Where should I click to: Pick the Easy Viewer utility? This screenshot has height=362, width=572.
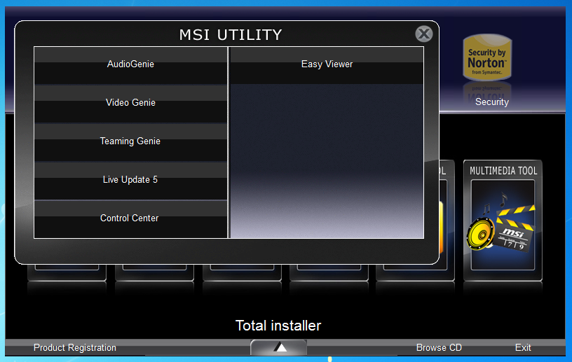(327, 65)
